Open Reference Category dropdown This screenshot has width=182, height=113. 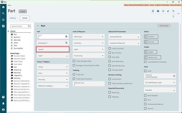[53, 86]
